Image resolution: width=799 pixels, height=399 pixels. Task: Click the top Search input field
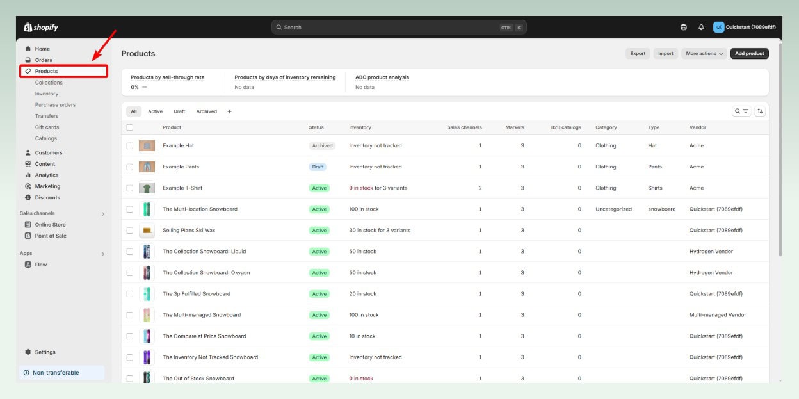point(399,28)
